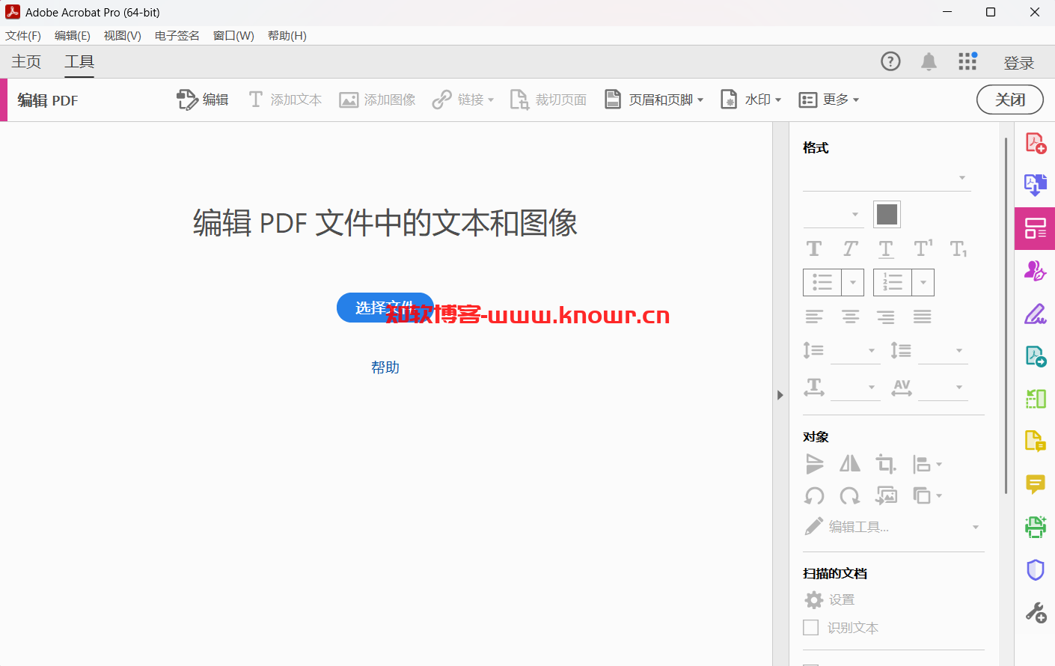Open the Create PDF sidebar tool

[1036, 142]
